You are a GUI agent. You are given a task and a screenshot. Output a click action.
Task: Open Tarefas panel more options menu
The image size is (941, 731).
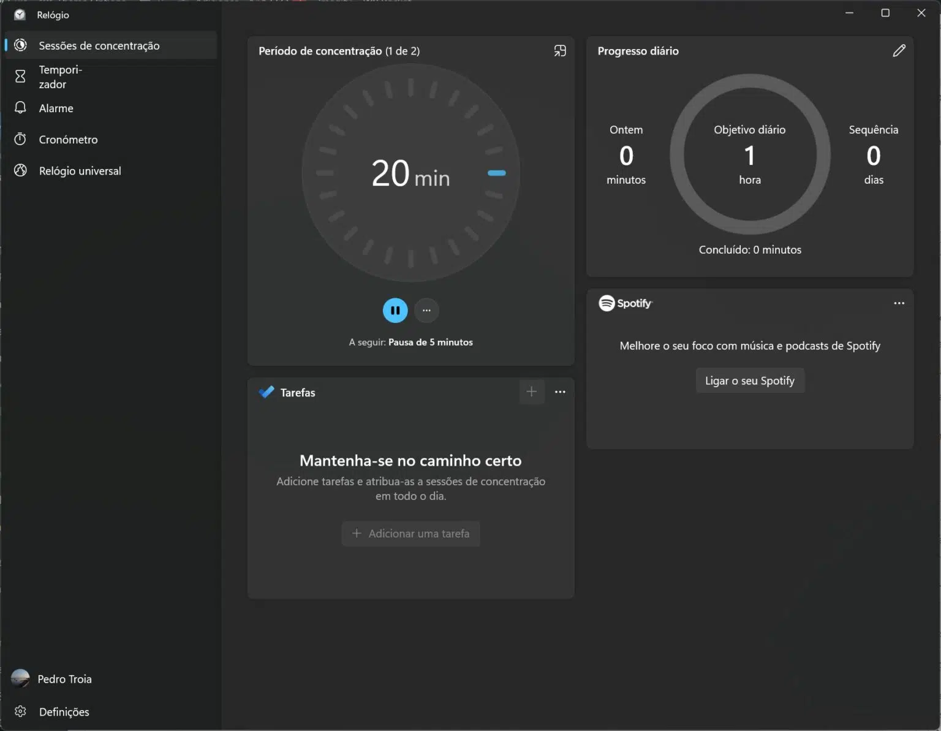560,392
